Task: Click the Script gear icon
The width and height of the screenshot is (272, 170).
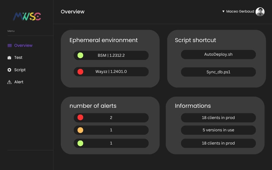Action: 9,70
